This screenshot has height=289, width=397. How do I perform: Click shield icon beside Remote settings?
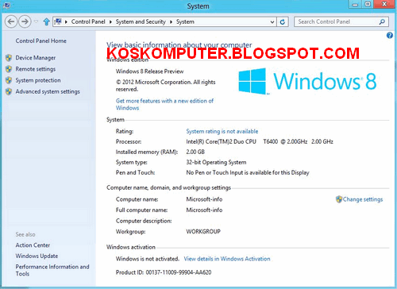click(x=9, y=69)
